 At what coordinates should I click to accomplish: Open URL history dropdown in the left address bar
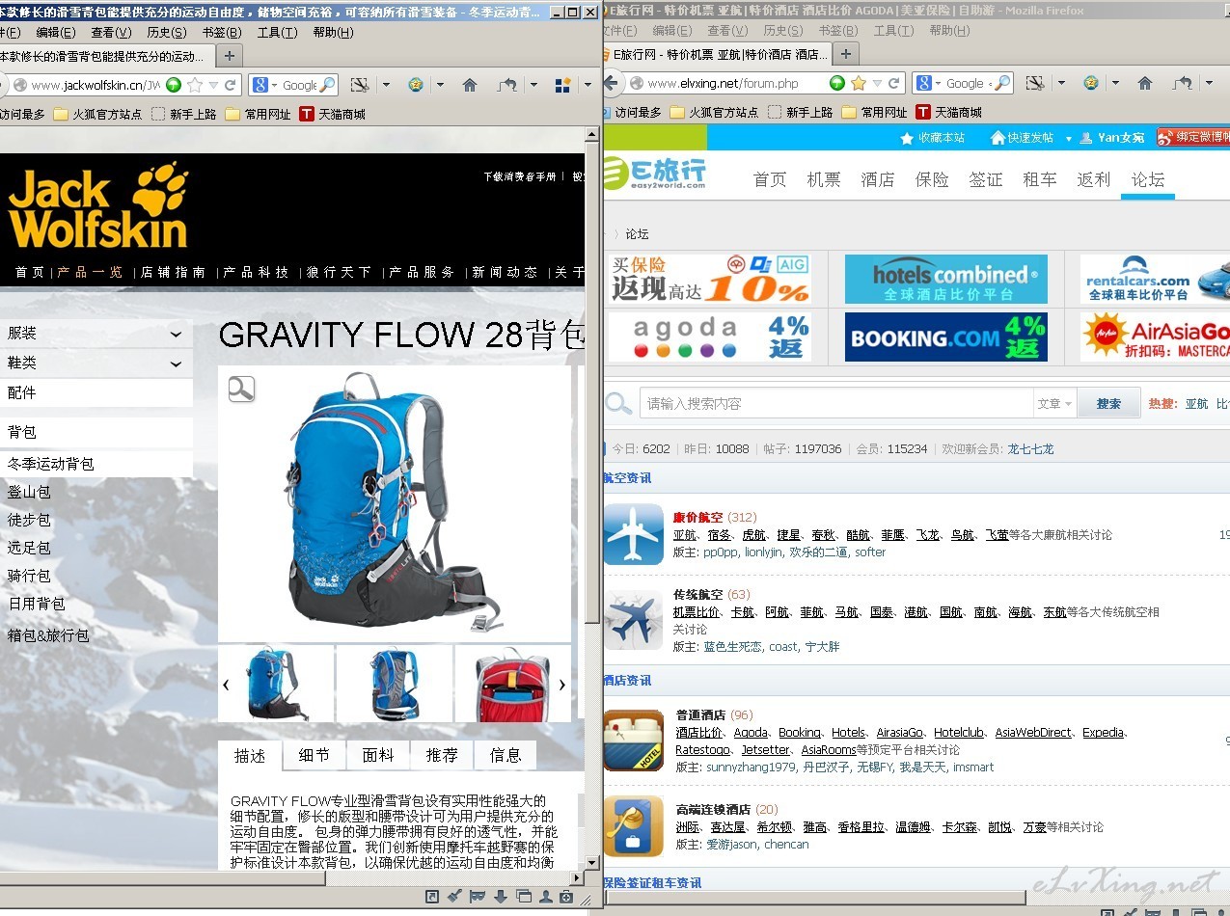213,85
